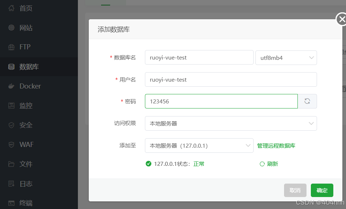
Task: Open the utf8mb4 charset dropdown
Action: tap(286, 58)
